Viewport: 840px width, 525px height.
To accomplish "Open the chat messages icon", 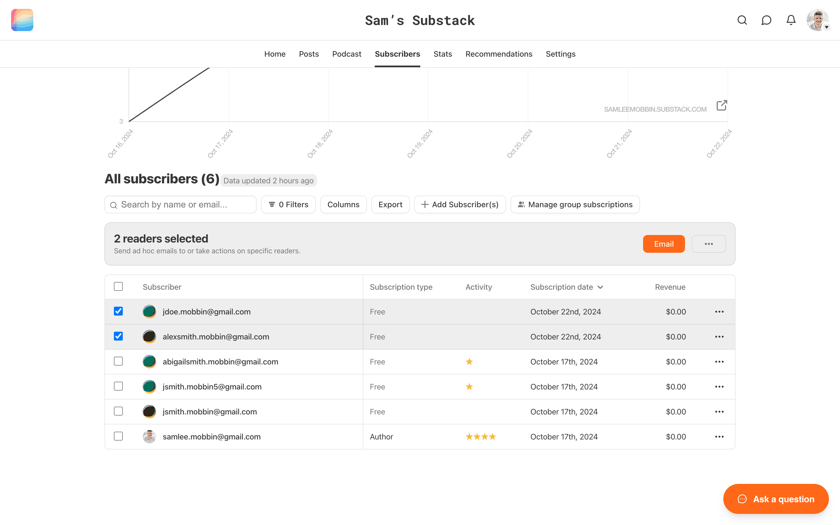I will tap(766, 20).
